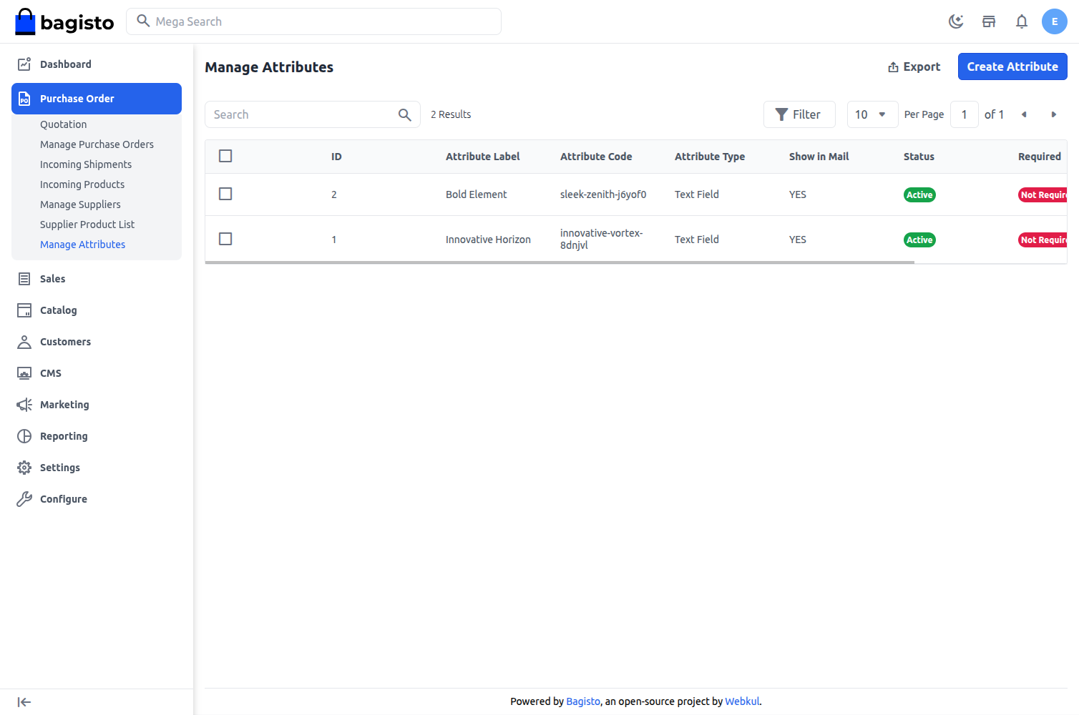Open the Webkul link in the footer

(742, 701)
